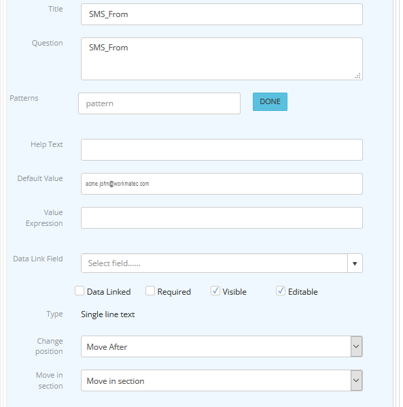
Task: Click the Help Text input field
Action: (222, 150)
